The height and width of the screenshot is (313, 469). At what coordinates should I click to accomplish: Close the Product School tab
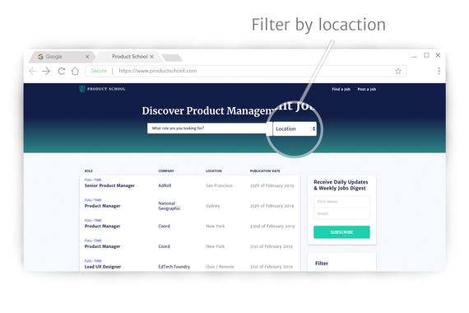coord(152,57)
